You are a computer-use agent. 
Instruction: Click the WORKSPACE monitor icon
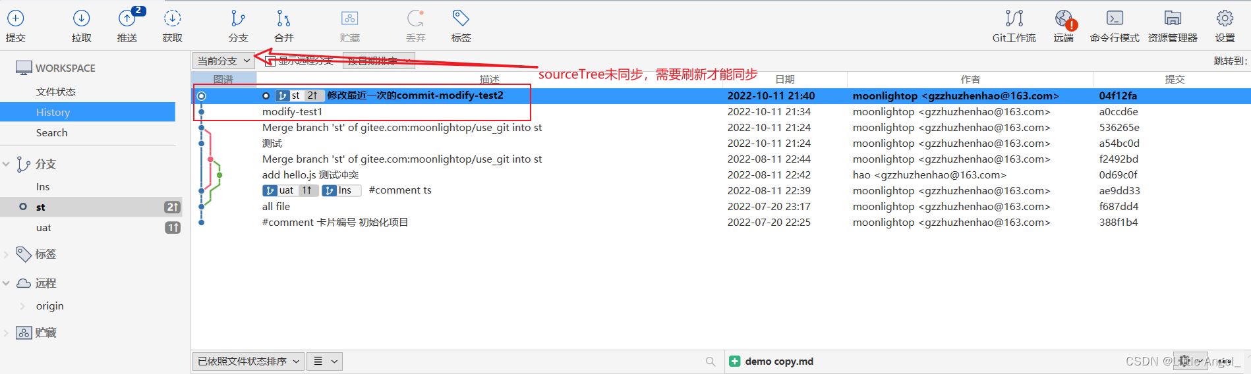(24, 68)
